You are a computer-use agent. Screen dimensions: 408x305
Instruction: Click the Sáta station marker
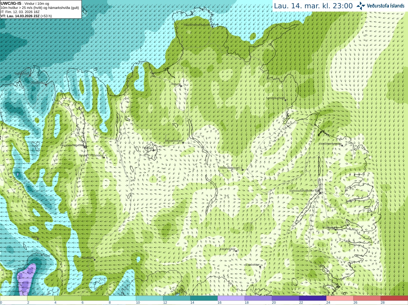pos(38,239)
